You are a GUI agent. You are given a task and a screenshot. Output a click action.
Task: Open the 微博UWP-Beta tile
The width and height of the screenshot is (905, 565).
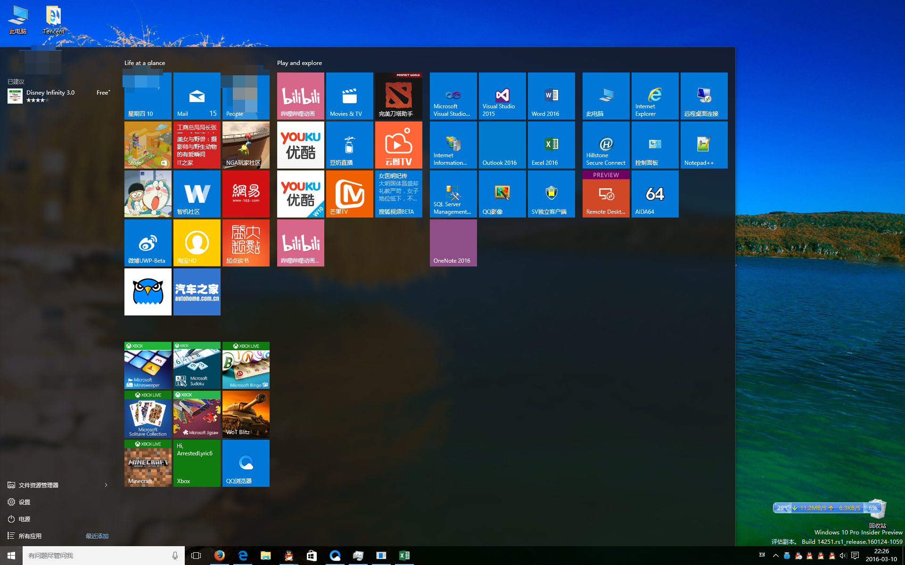point(148,243)
